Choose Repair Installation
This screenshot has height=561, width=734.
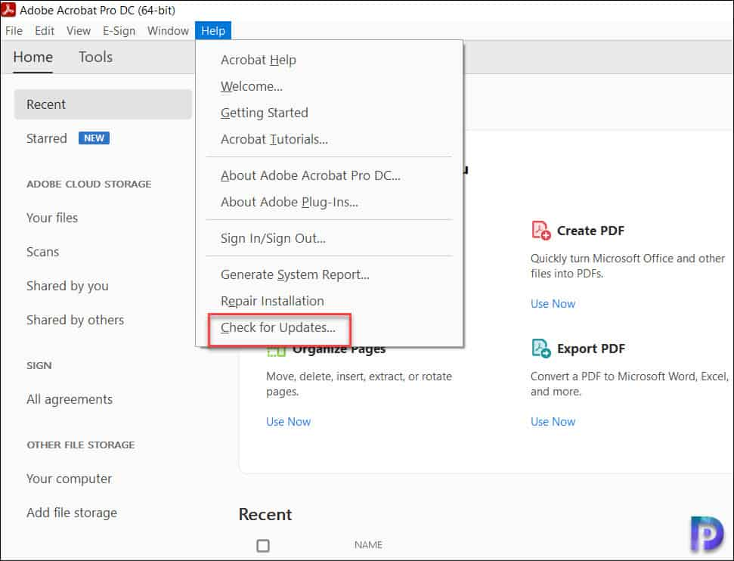(x=271, y=300)
